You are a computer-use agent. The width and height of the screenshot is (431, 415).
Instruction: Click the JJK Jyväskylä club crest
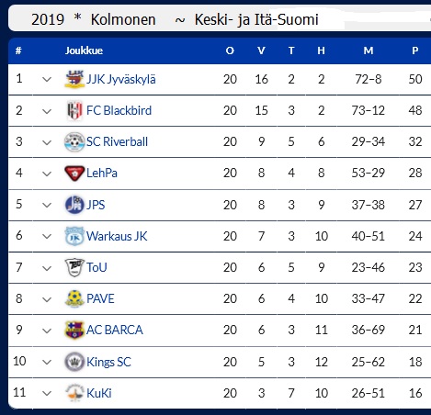point(74,79)
